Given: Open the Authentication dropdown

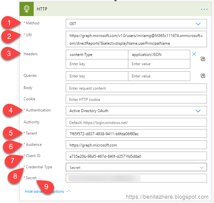Looking at the screenshot, I should 136,110.
